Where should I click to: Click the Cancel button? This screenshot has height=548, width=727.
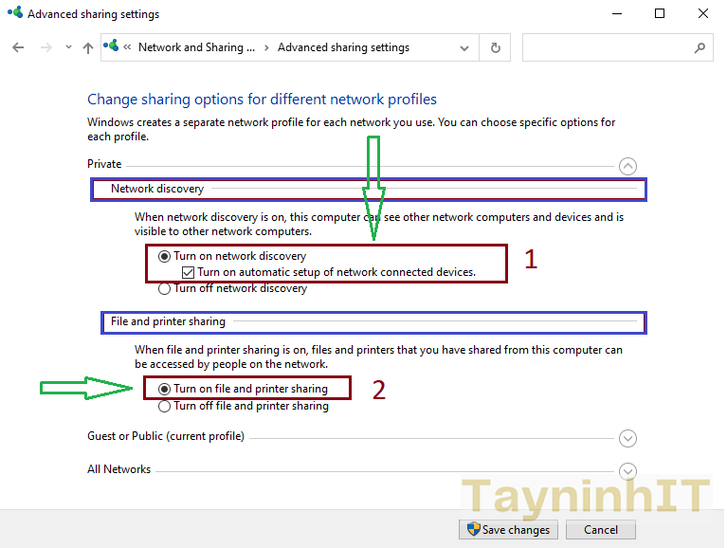(x=601, y=530)
